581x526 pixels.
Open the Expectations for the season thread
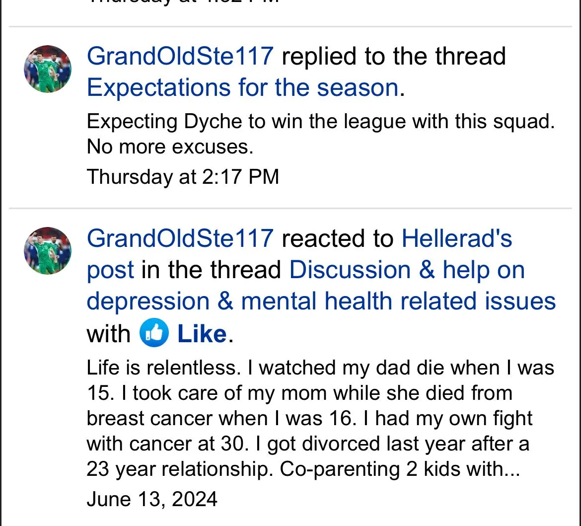point(243,88)
